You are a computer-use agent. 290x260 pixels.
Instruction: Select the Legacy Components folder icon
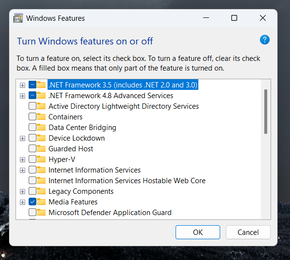[x=41, y=191]
